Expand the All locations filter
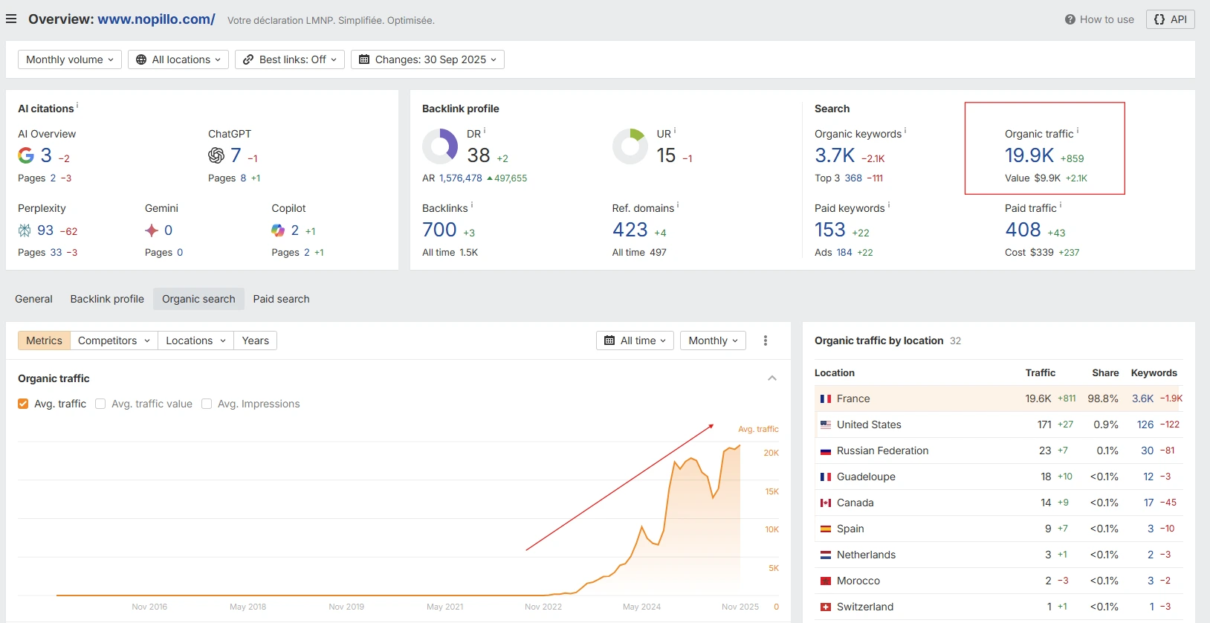Image resolution: width=1210 pixels, height=623 pixels. [x=178, y=59]
